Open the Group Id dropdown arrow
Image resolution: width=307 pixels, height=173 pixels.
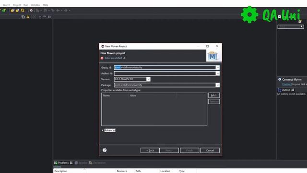217,67
